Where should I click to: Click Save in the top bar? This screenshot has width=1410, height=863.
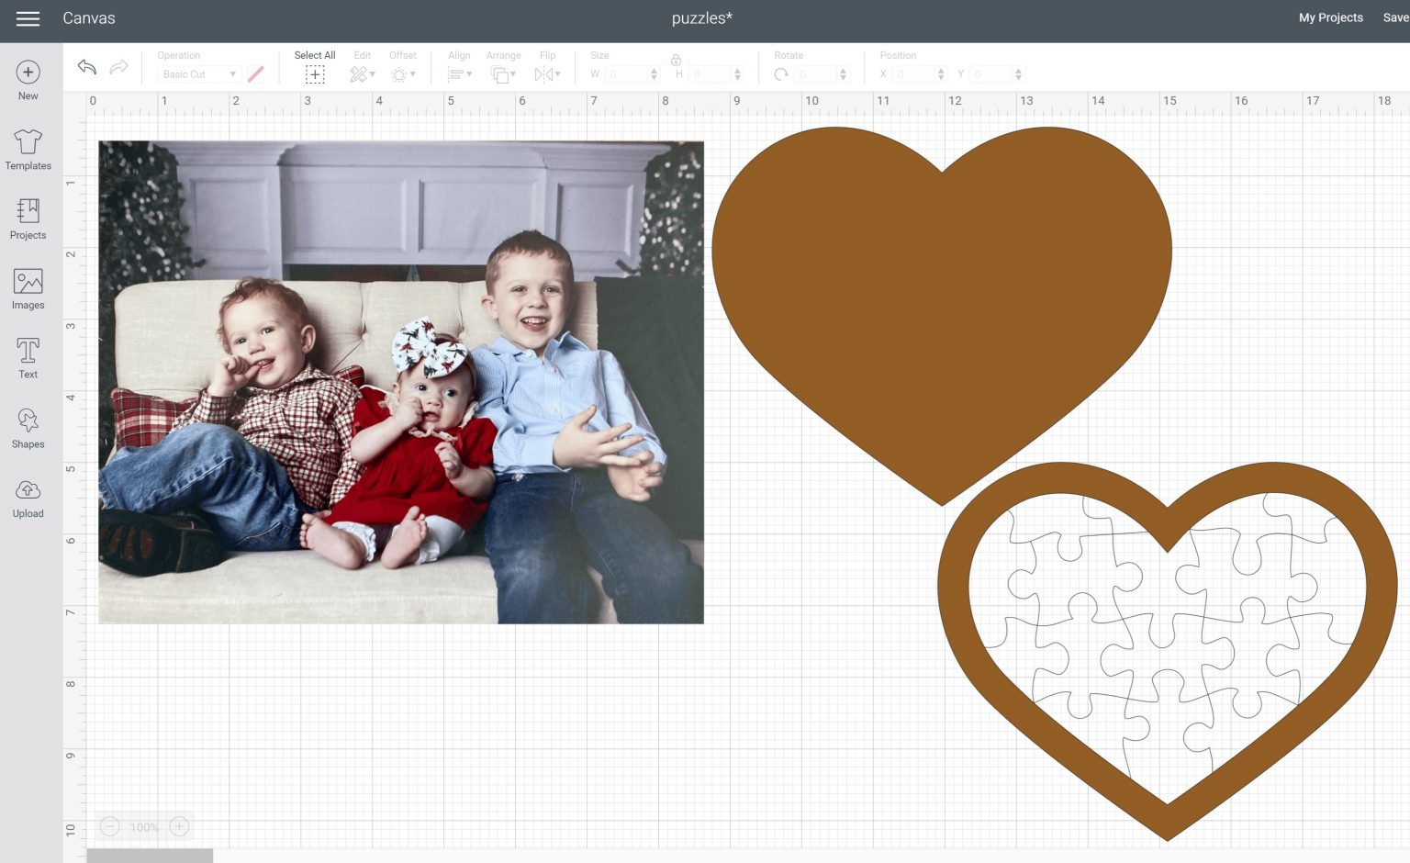[x=1396, y=17]
